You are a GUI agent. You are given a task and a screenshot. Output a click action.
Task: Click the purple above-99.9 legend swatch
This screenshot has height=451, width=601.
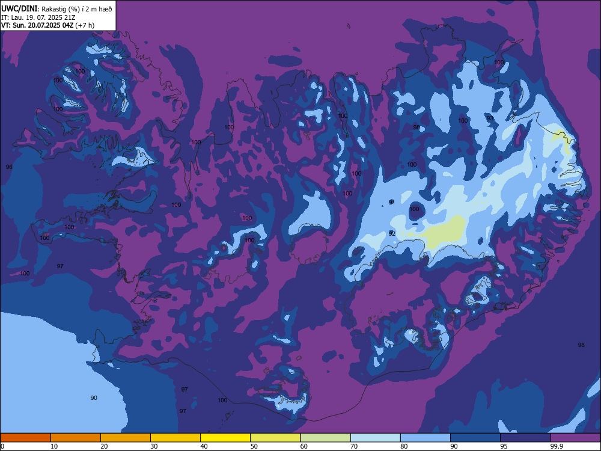tap(575, 438)
